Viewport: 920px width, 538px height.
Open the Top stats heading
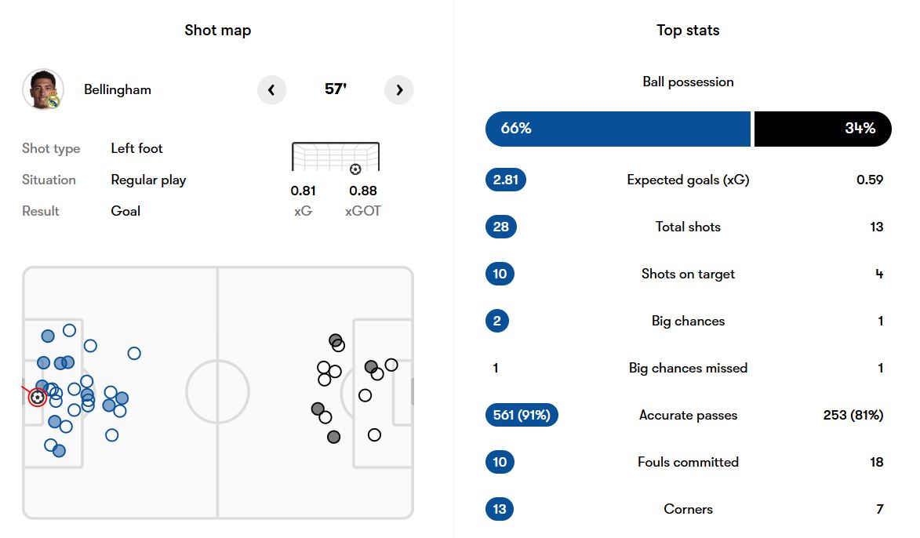click(688, 31)
